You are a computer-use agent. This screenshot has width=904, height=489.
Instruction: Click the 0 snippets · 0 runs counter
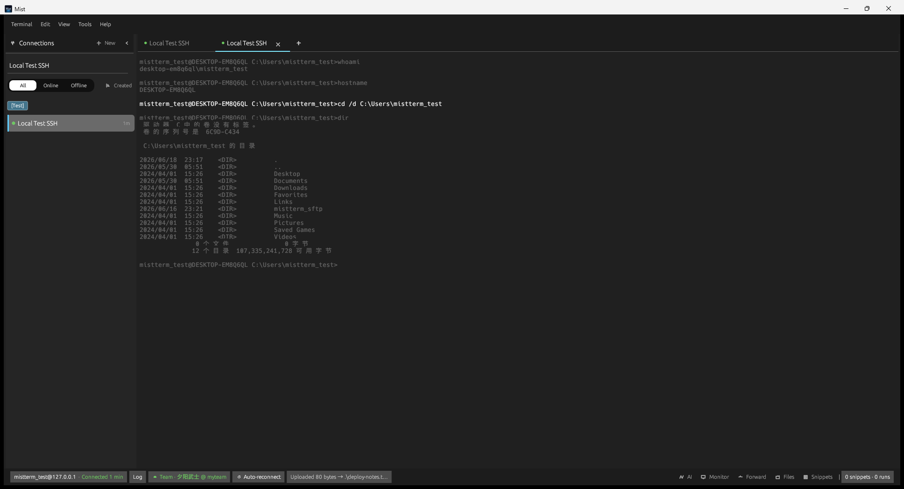click(868, 477)
